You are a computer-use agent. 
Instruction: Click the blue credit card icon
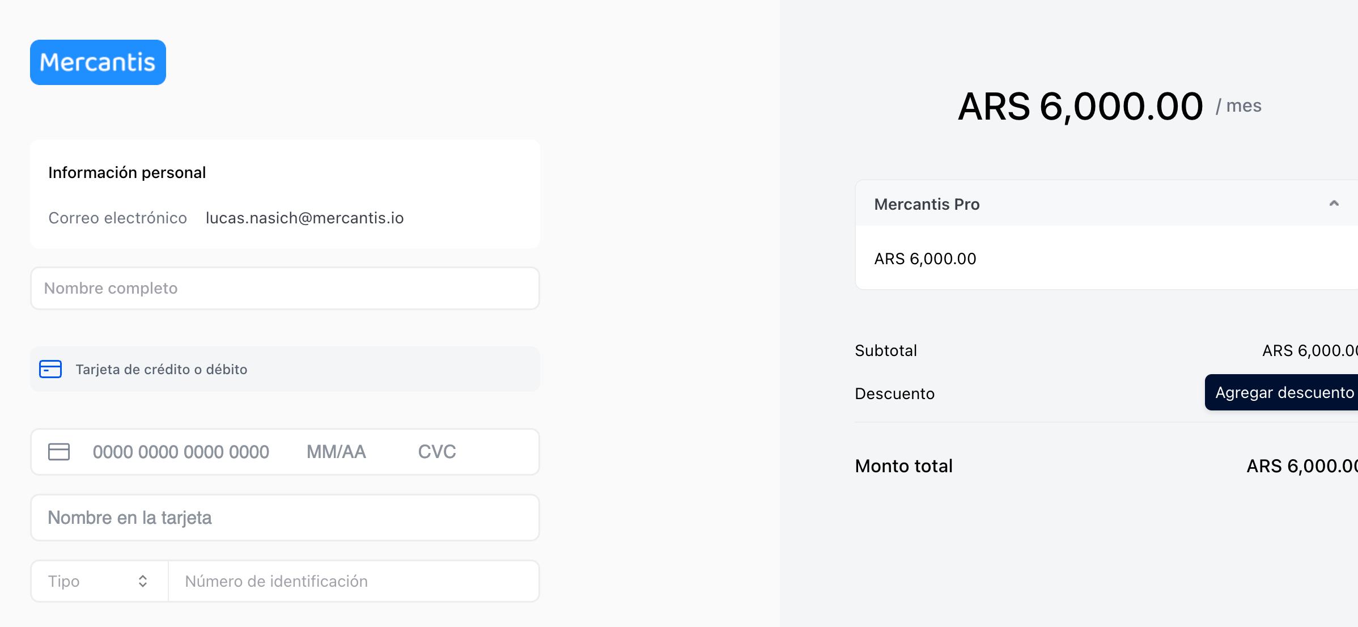[50, 369]
